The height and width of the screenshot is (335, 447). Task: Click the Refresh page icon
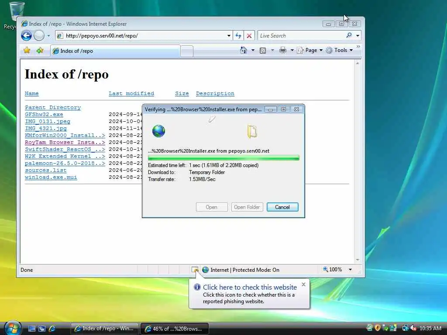[238, 36]
